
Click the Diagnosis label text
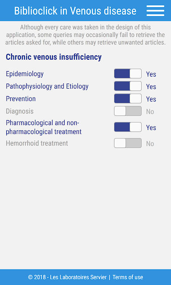[20, 111]
